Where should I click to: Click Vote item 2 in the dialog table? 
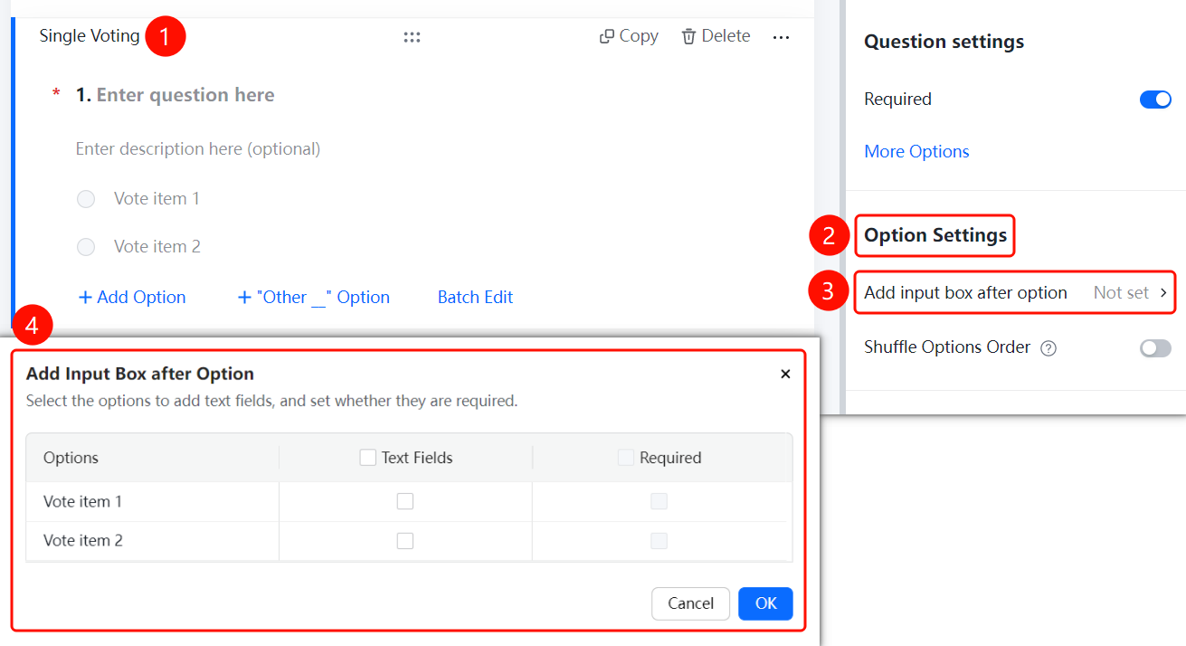click(83, 541)
